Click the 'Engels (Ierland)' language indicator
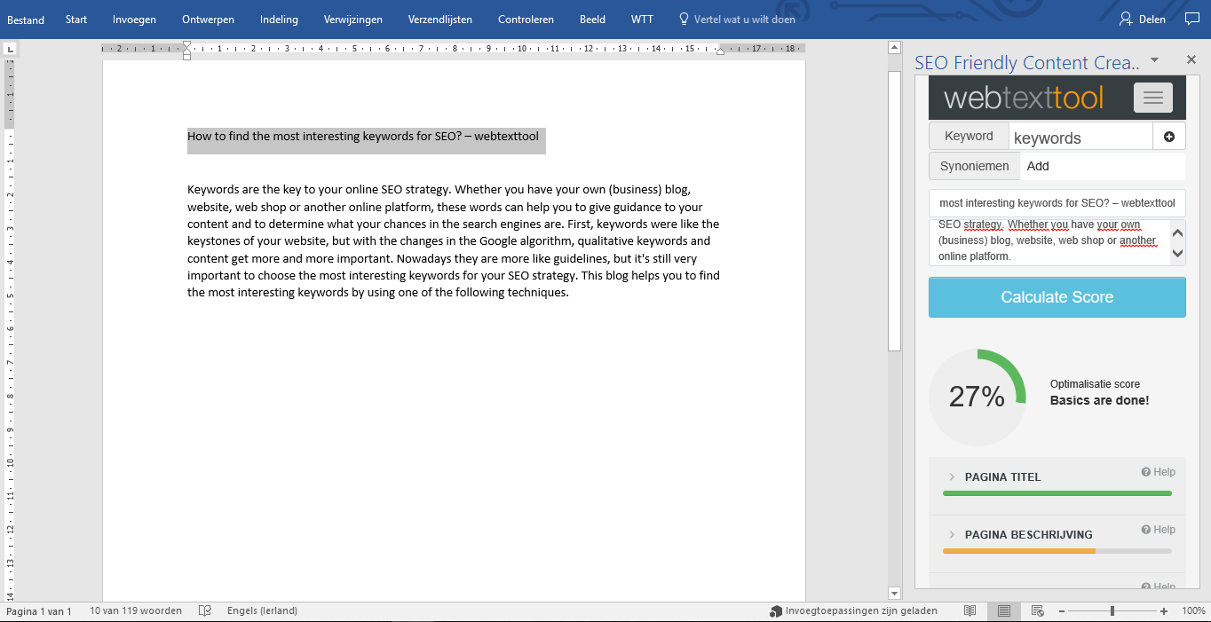 point(263,611)
